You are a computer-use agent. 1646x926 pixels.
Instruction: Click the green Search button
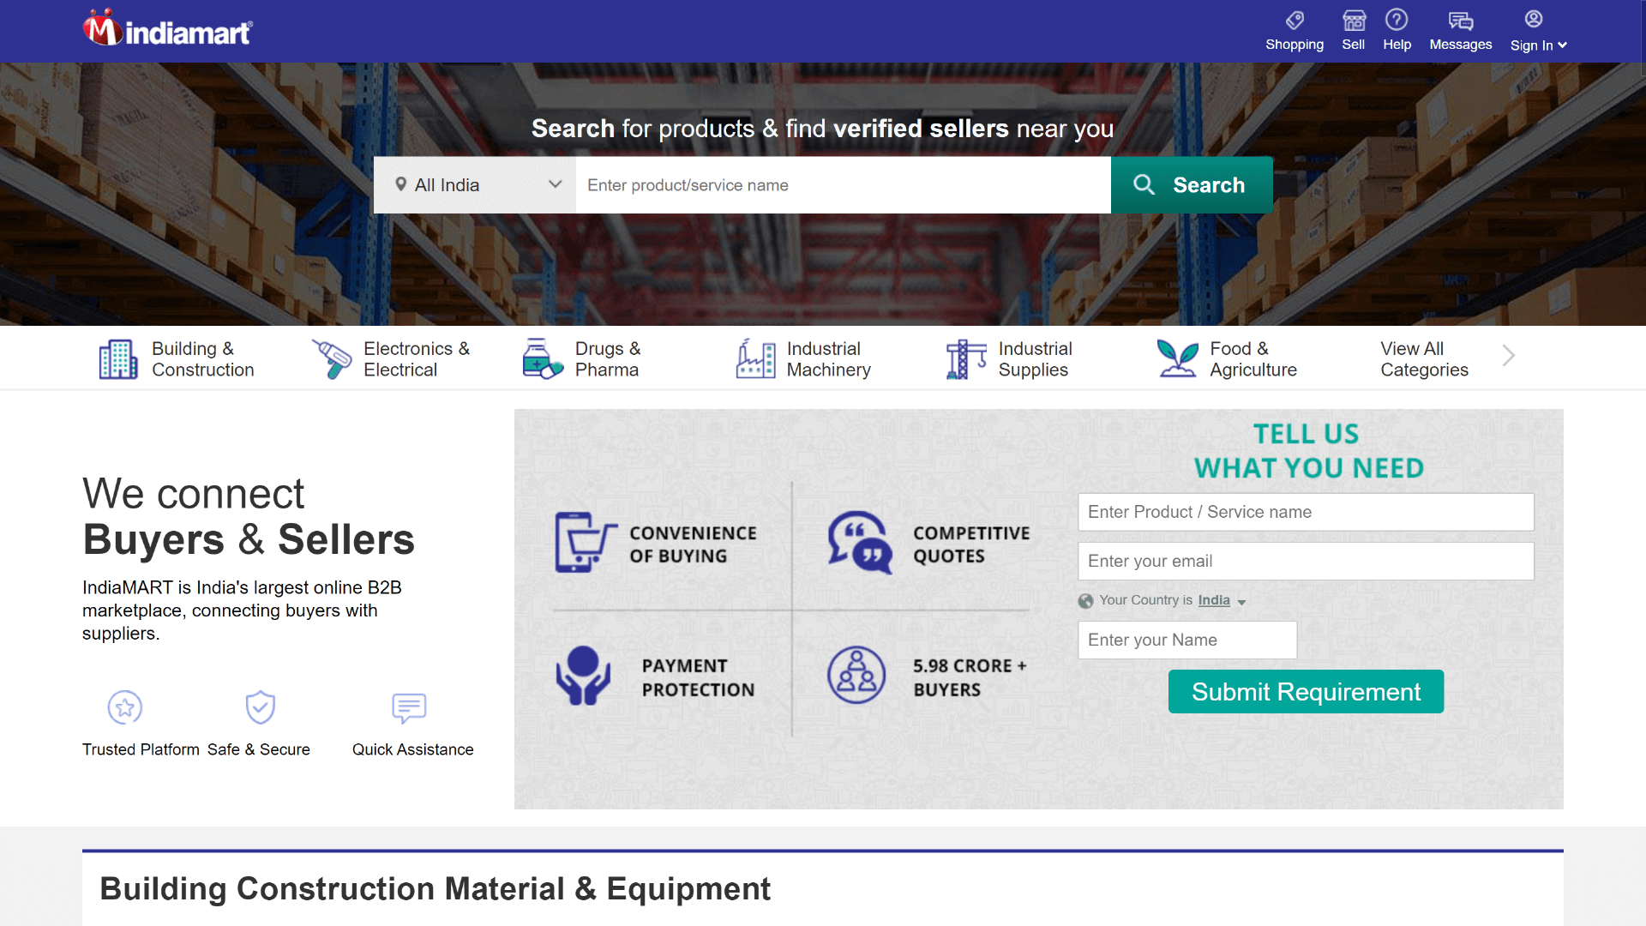click(x=1192, y=184)
